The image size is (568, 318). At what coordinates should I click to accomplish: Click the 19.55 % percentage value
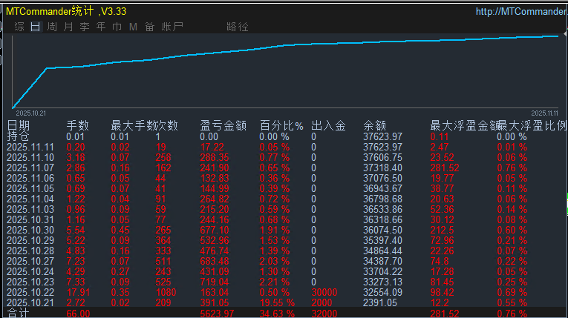(x=277, y=303)
